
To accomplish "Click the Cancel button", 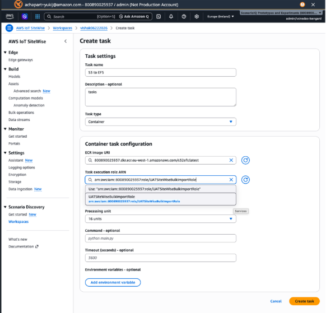I will [x=276, y=301].
